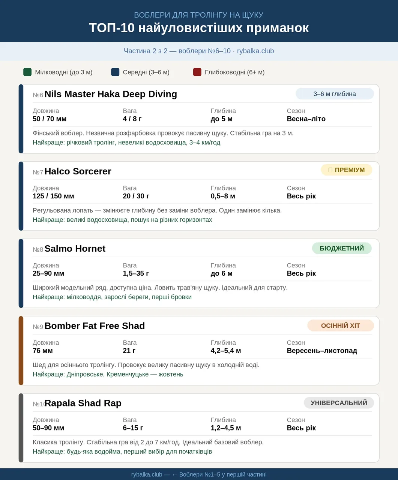Screen dimensions: 398x480
Task: Click the title 'ТОП-10 найуловистіших приманок'
Action: (199, 28)
